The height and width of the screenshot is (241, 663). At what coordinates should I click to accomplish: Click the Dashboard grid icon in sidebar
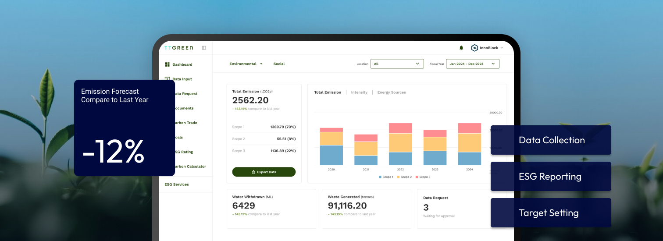167,64
